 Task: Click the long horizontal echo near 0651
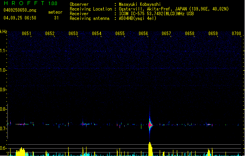point(22,124)
